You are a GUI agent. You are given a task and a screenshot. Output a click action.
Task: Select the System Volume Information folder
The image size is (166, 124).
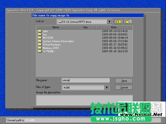click(x=56, y=41)
